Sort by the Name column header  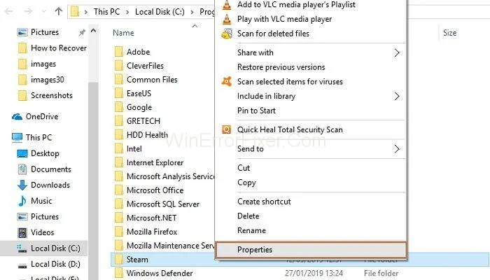[x=123, y=33]
